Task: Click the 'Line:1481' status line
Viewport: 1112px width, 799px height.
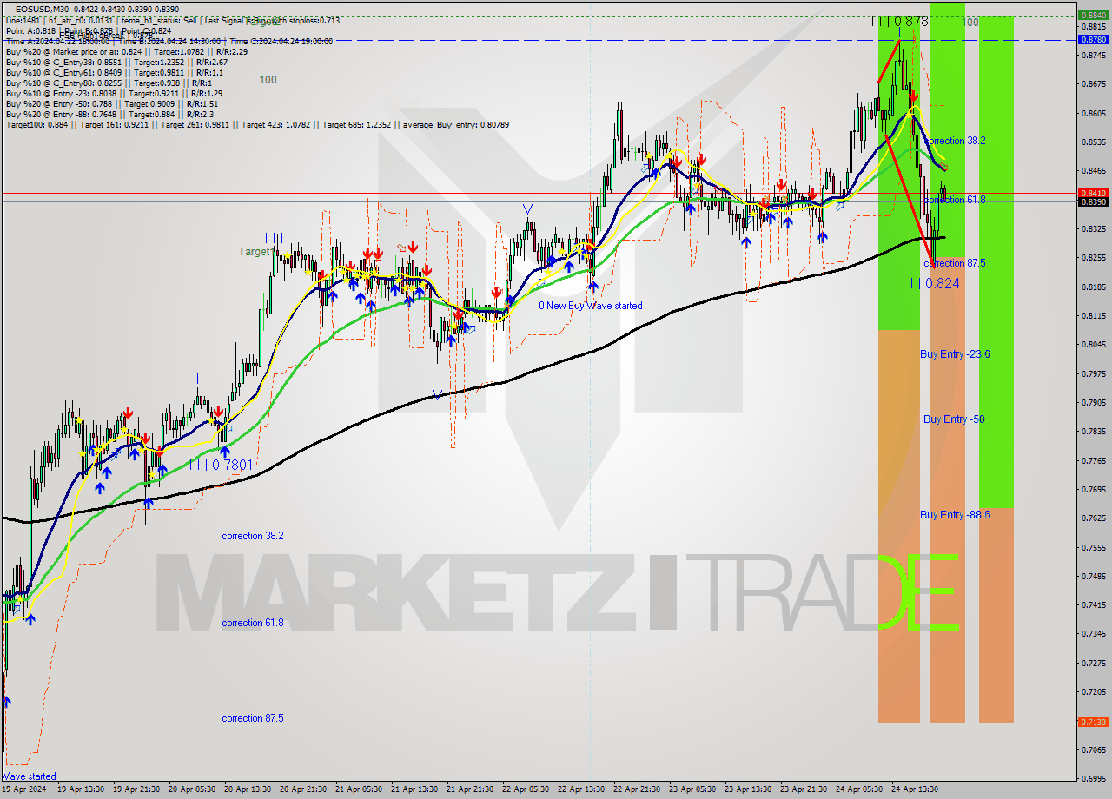Action: click(173, 20)
